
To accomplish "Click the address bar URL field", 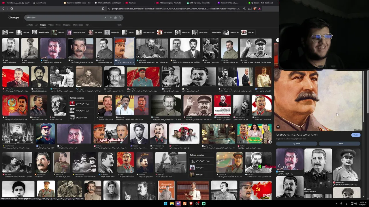I will 176,9.
